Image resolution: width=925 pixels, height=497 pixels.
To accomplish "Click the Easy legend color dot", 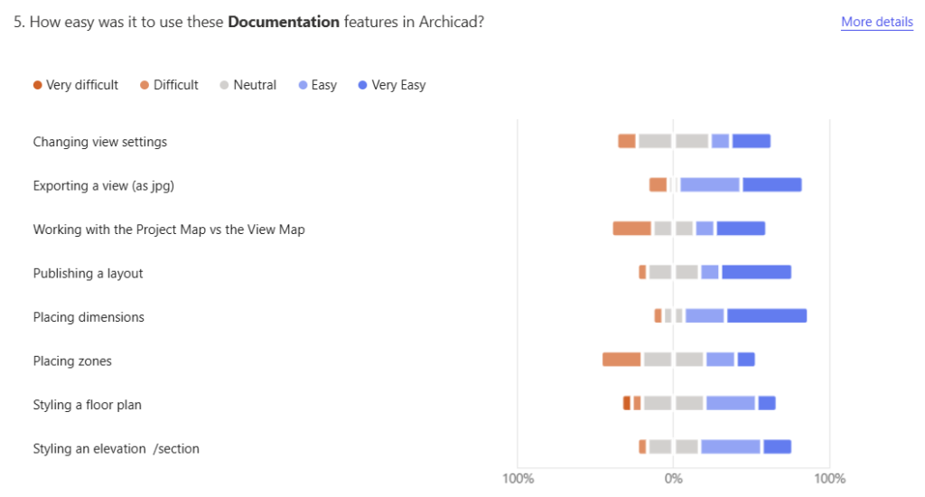I will (x=303, y=85).
